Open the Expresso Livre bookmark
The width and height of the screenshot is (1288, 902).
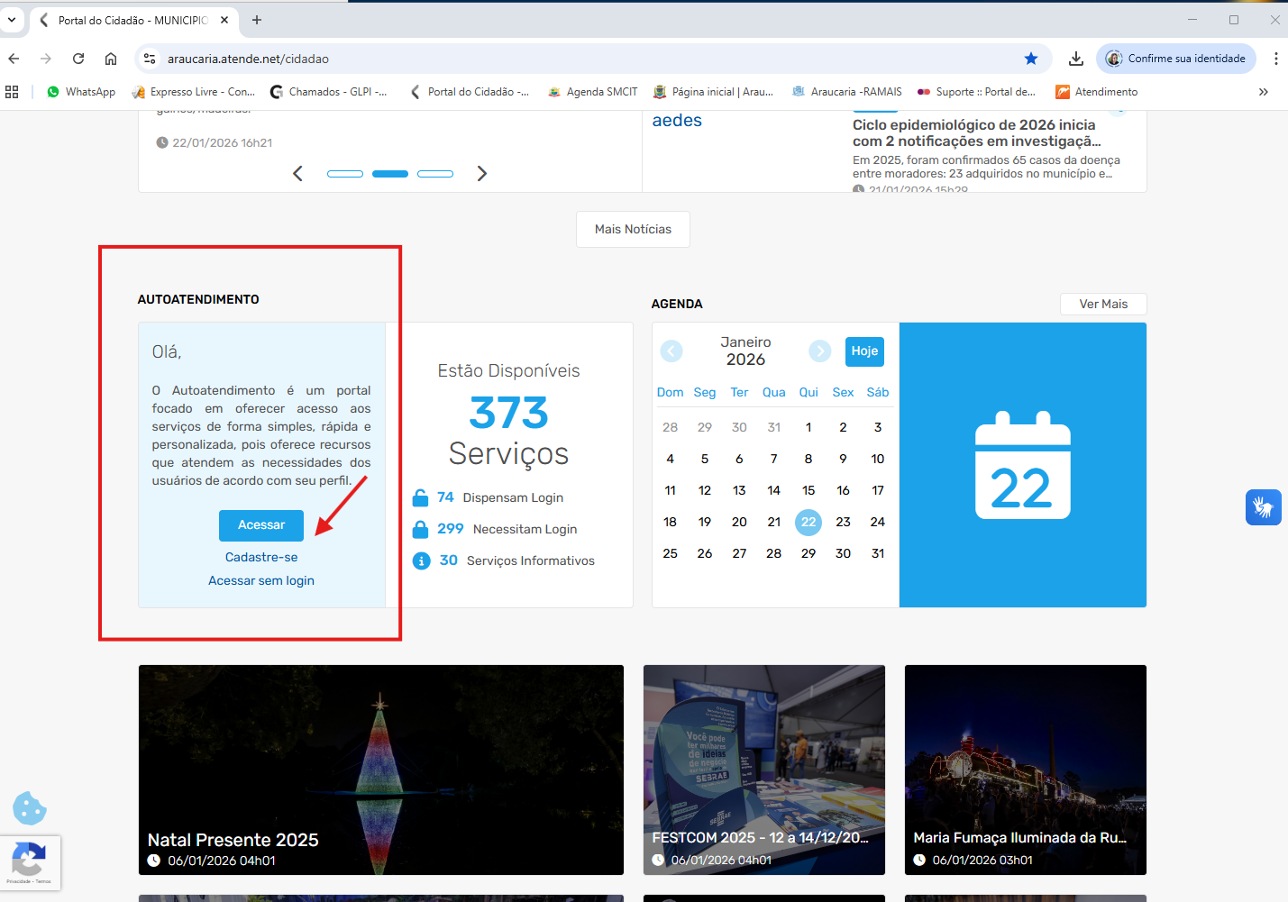tap(193, 92)
